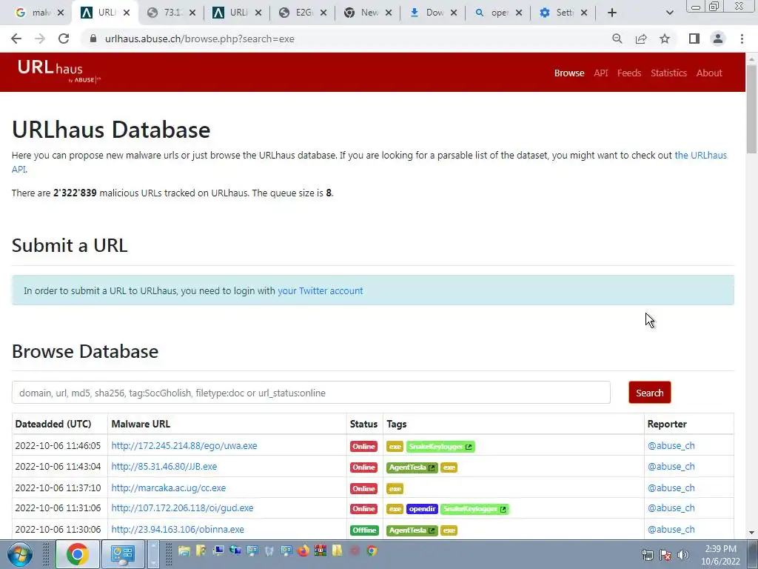This screenshot has height=569, width=758.
Task: Open the Feeds nav item
Action: [629, 73]
